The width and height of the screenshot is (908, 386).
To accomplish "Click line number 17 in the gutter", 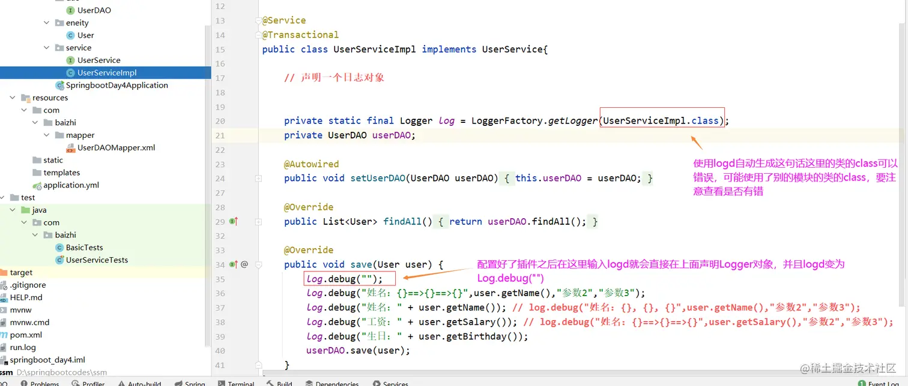I will (219, 78).
